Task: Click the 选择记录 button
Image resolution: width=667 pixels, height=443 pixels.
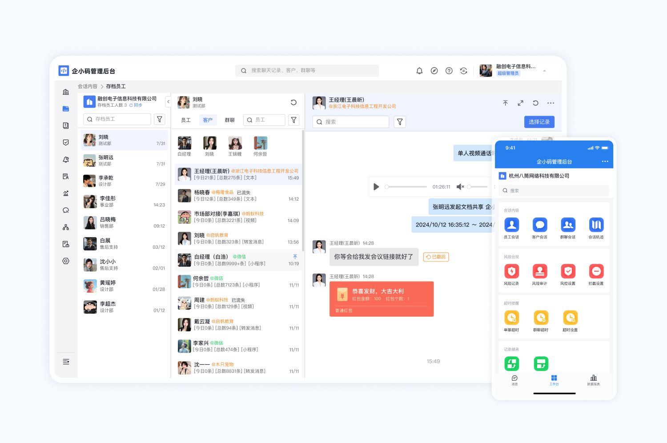Action: pyautogui.click(x=539, y=122)
